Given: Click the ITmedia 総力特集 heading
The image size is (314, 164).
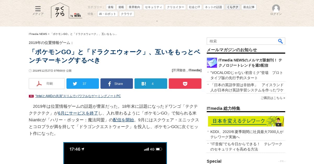Looking at the screenshot, I should [x=223, y=109].
